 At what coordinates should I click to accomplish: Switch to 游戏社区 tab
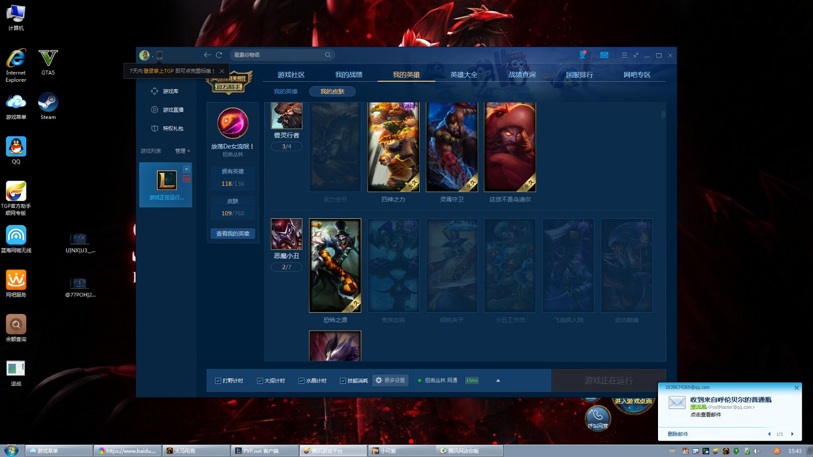[x=291, y=75]
